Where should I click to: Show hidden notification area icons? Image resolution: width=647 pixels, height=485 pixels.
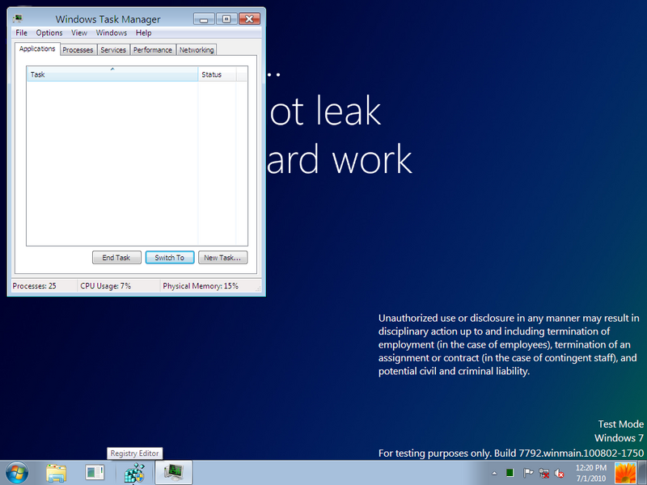pos(494,473)
